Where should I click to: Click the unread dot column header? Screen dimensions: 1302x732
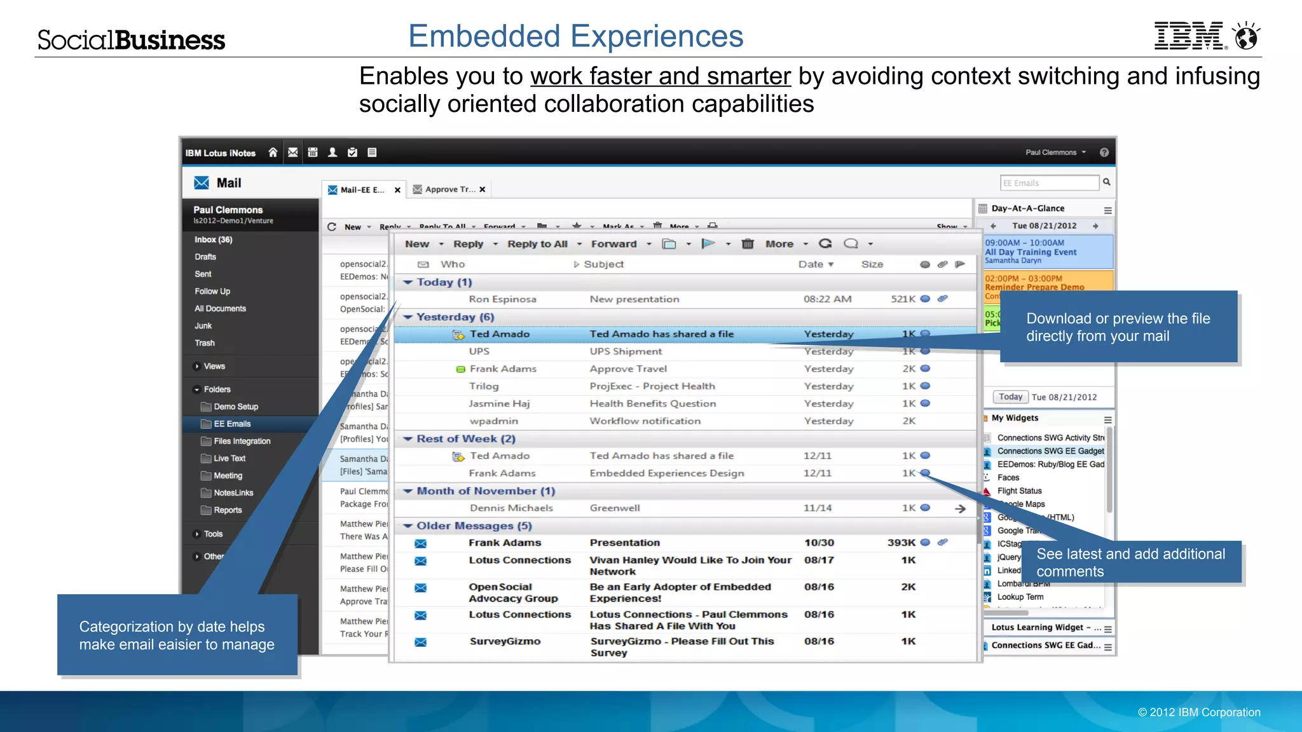(x=925, y=264)
